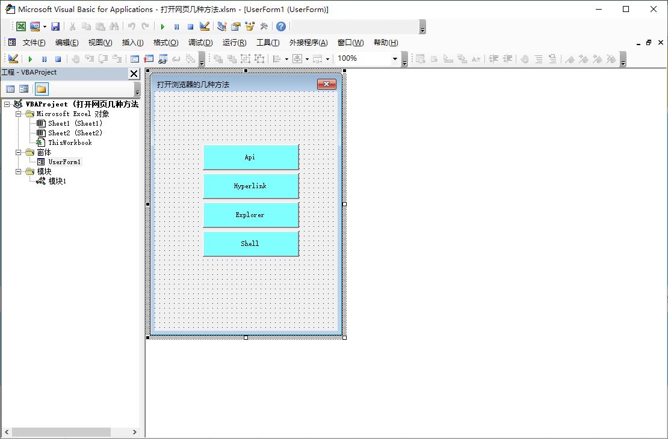
Task: Switch to View Object in project panel
Action: pos(23,89)
